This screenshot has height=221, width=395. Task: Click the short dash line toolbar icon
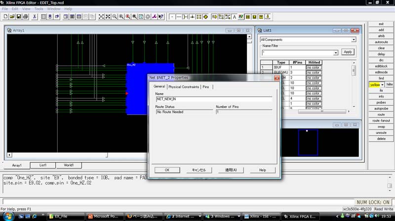pyautogui.click(x=172, y=17)
